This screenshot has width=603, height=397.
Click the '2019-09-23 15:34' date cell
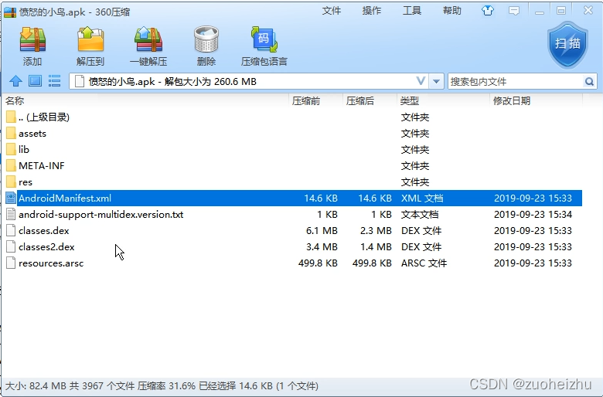[x=533, y=215]
